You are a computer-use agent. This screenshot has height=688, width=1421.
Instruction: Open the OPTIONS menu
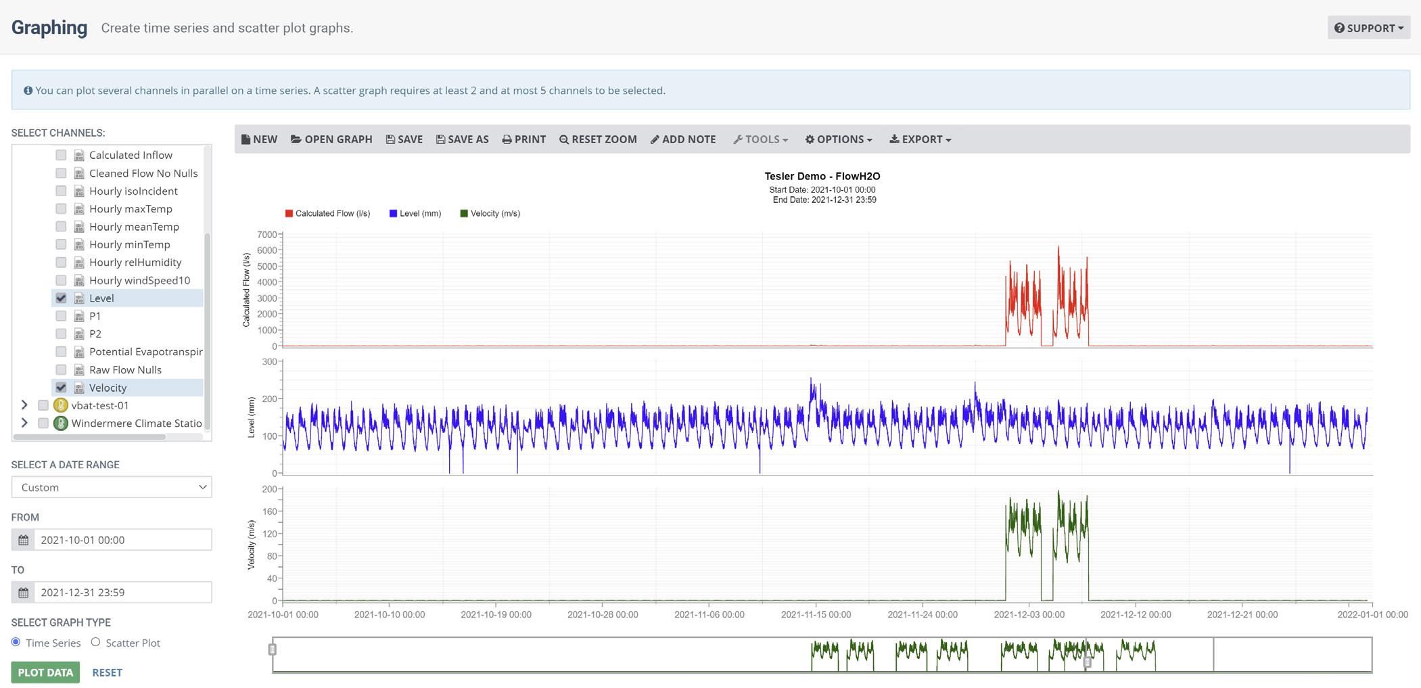(x=839, y=139)
